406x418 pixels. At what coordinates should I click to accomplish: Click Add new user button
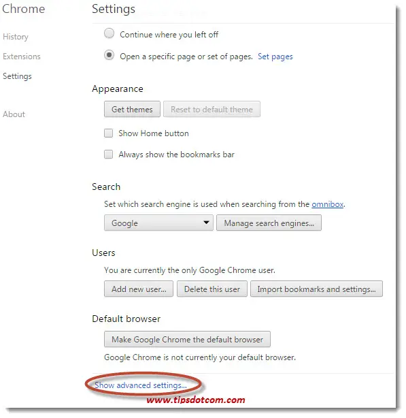139,289
